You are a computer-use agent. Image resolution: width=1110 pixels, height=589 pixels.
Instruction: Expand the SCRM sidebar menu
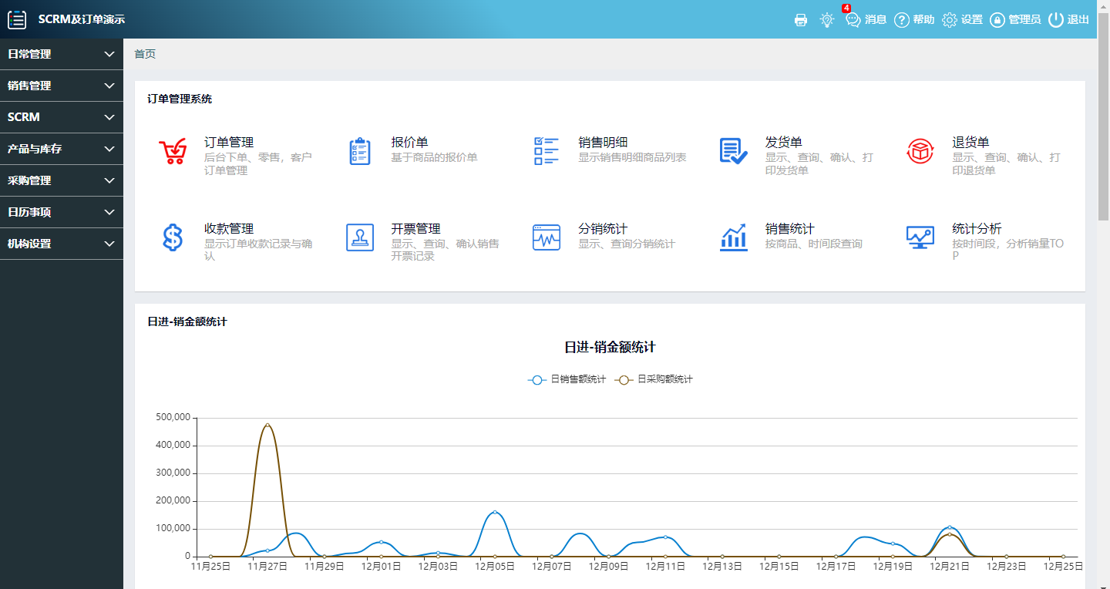[61, 117]
